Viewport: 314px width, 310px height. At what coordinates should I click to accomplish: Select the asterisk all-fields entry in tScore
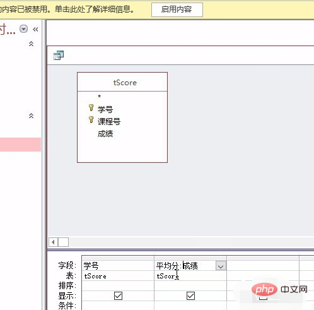(100, 97)
